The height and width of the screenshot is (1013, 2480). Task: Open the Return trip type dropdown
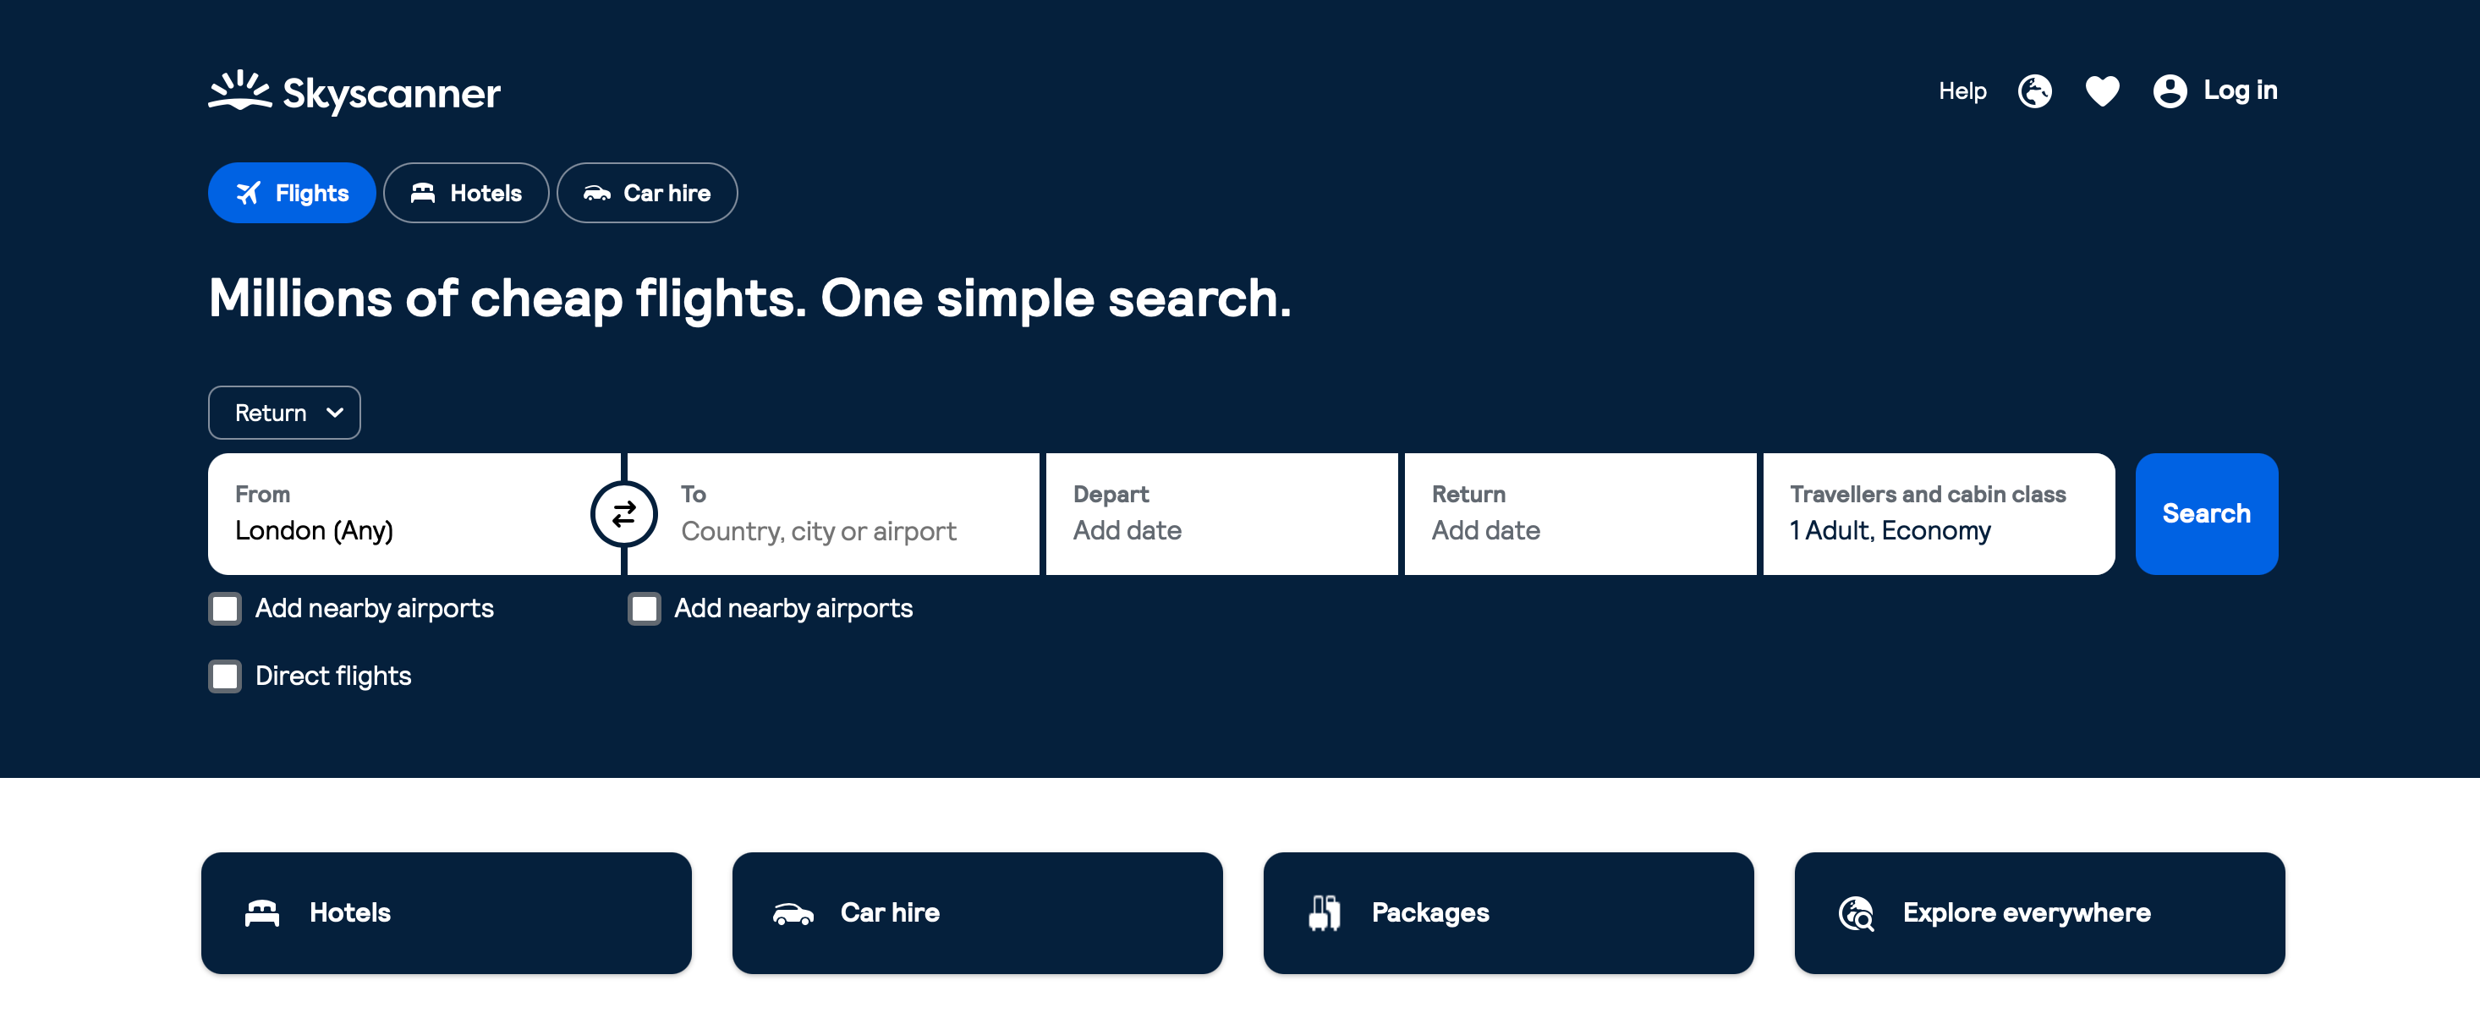[284, 412]
